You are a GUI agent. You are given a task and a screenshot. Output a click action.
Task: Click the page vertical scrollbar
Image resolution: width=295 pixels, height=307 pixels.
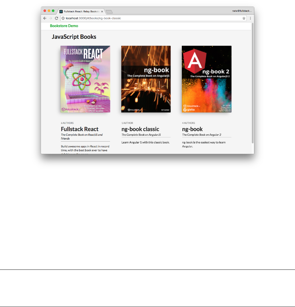coord(252,83)
